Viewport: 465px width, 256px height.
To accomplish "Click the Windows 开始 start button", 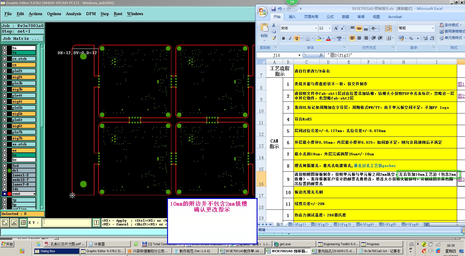I will point(7,244).
